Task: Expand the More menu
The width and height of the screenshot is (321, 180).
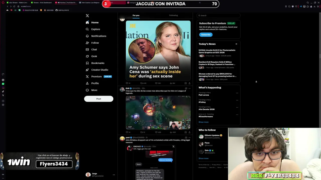Action: tap(92, 90)
